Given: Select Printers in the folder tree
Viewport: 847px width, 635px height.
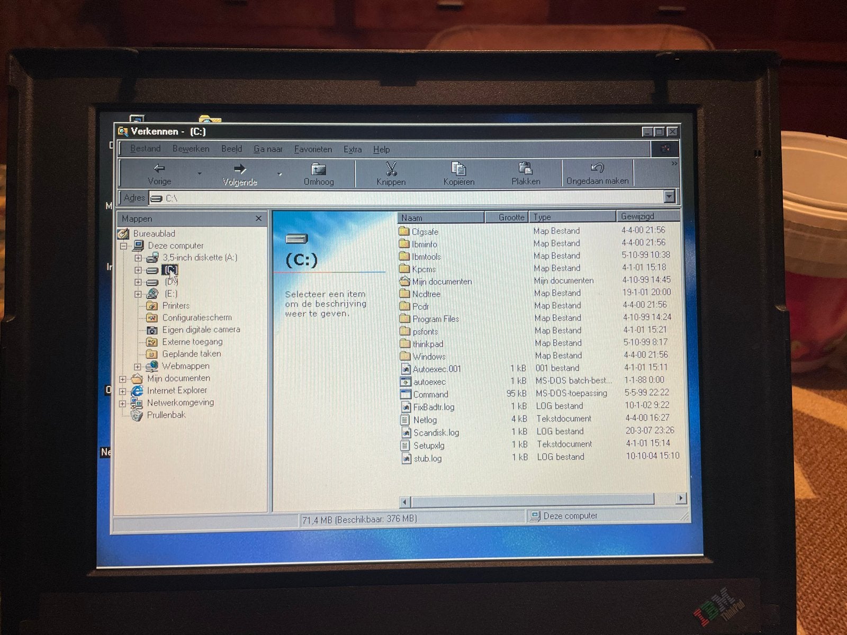Looking at the screenshot, I should [176, 305].
